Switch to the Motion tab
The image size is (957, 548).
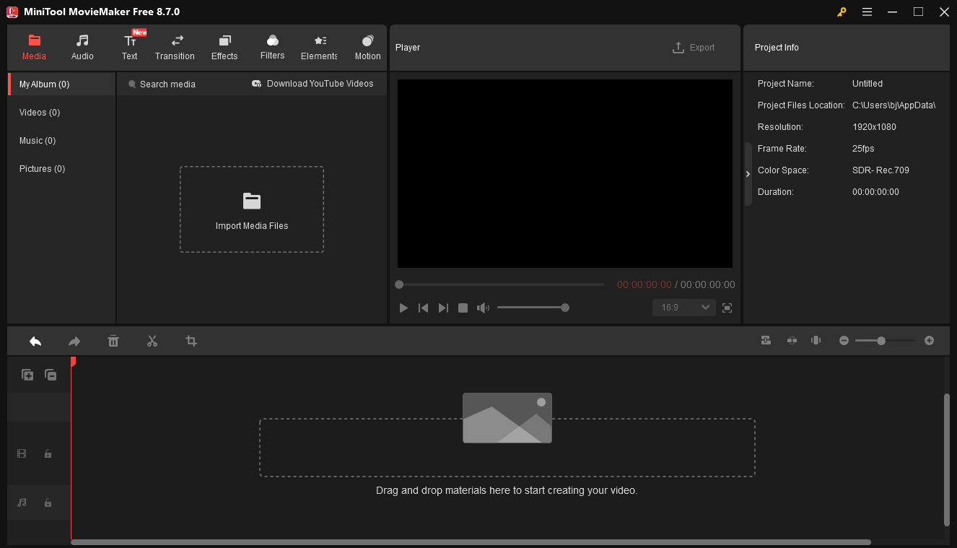coord(367,48)
